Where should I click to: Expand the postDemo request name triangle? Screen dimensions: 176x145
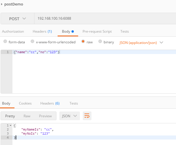click(2, 4)
